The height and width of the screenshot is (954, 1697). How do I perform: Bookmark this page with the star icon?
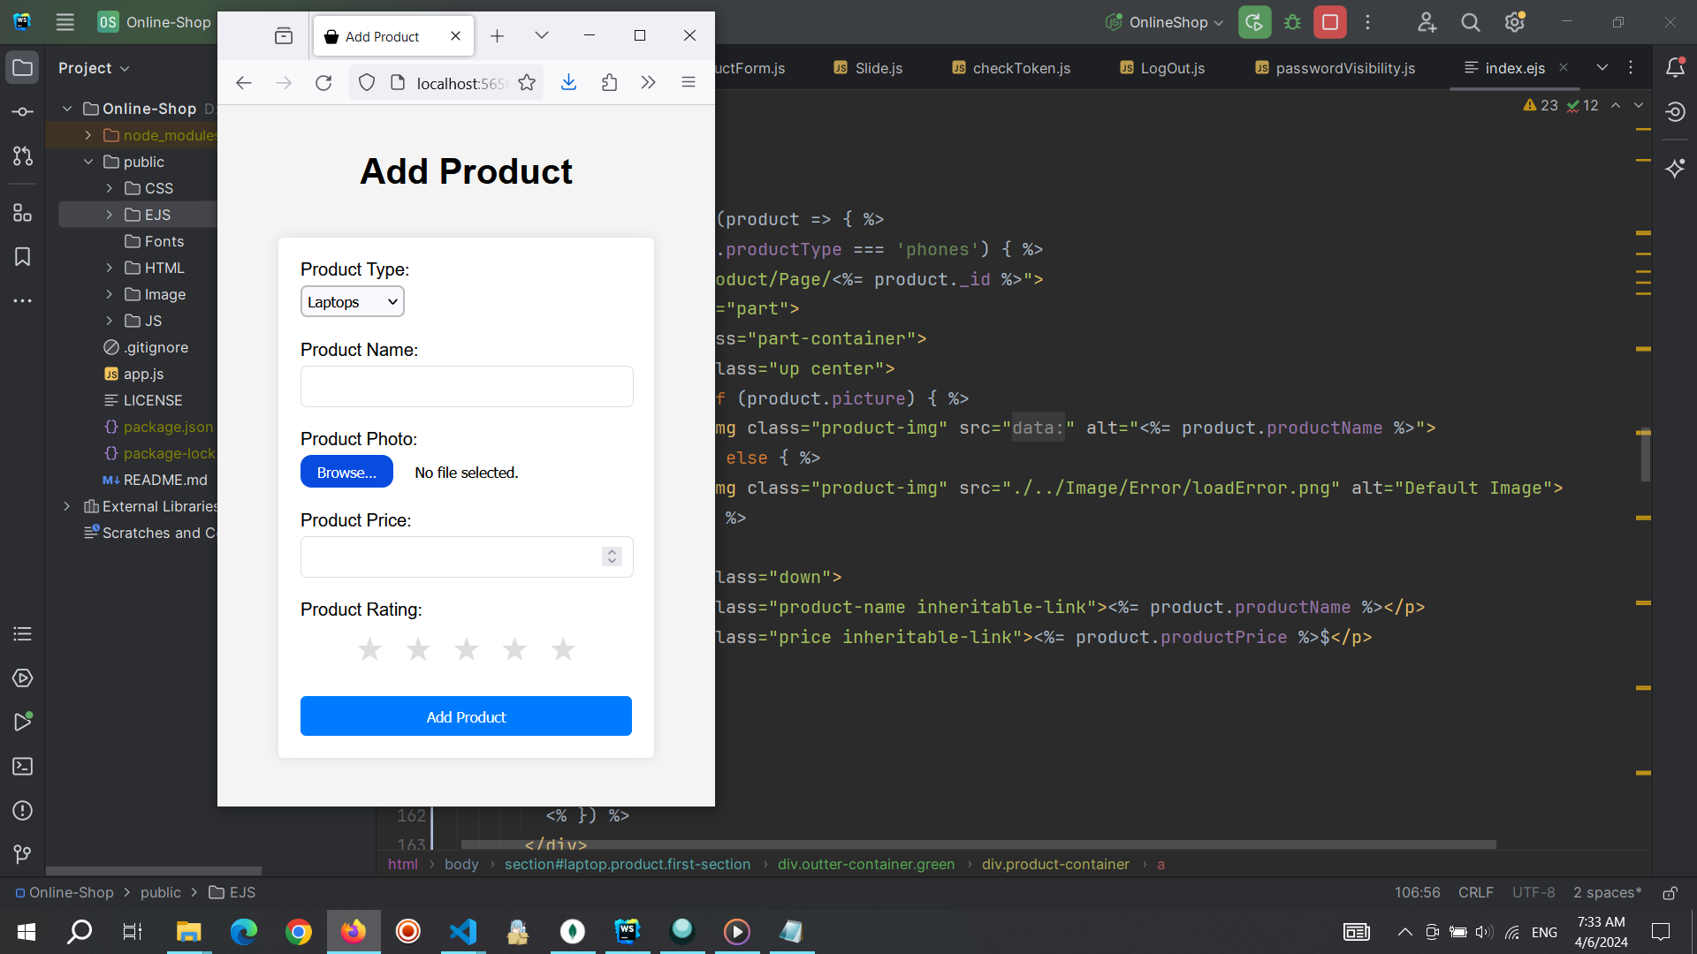527,83
